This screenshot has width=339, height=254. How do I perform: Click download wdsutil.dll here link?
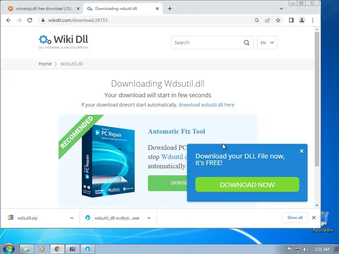(x=206, y=105)
